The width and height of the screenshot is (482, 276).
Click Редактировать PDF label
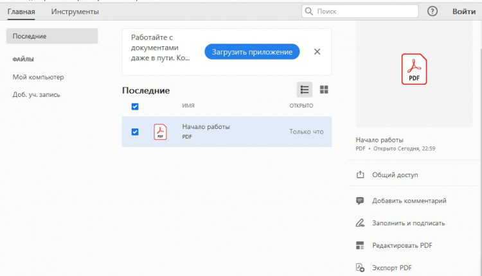click(x=402, y=245)
